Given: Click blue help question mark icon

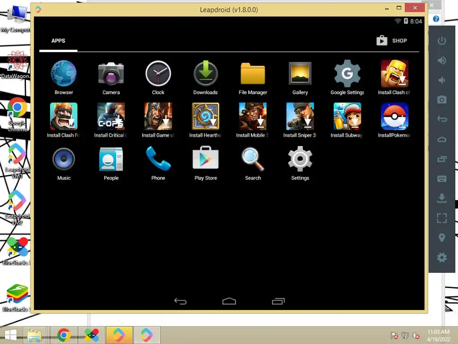Looking at the screenshot, I should (x=436, y=19).
